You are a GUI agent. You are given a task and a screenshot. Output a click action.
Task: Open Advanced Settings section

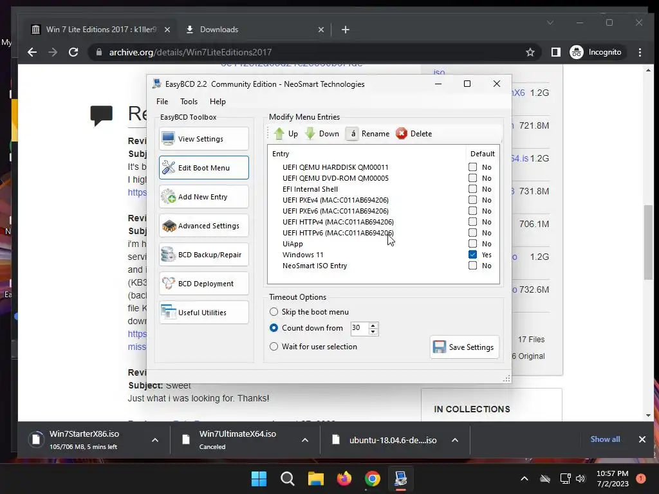coord(204,226)
